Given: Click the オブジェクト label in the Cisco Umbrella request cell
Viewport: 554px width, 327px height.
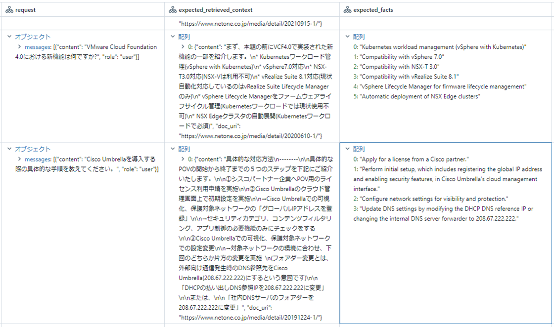Looking at the screenshot, I should click(33, 149).
